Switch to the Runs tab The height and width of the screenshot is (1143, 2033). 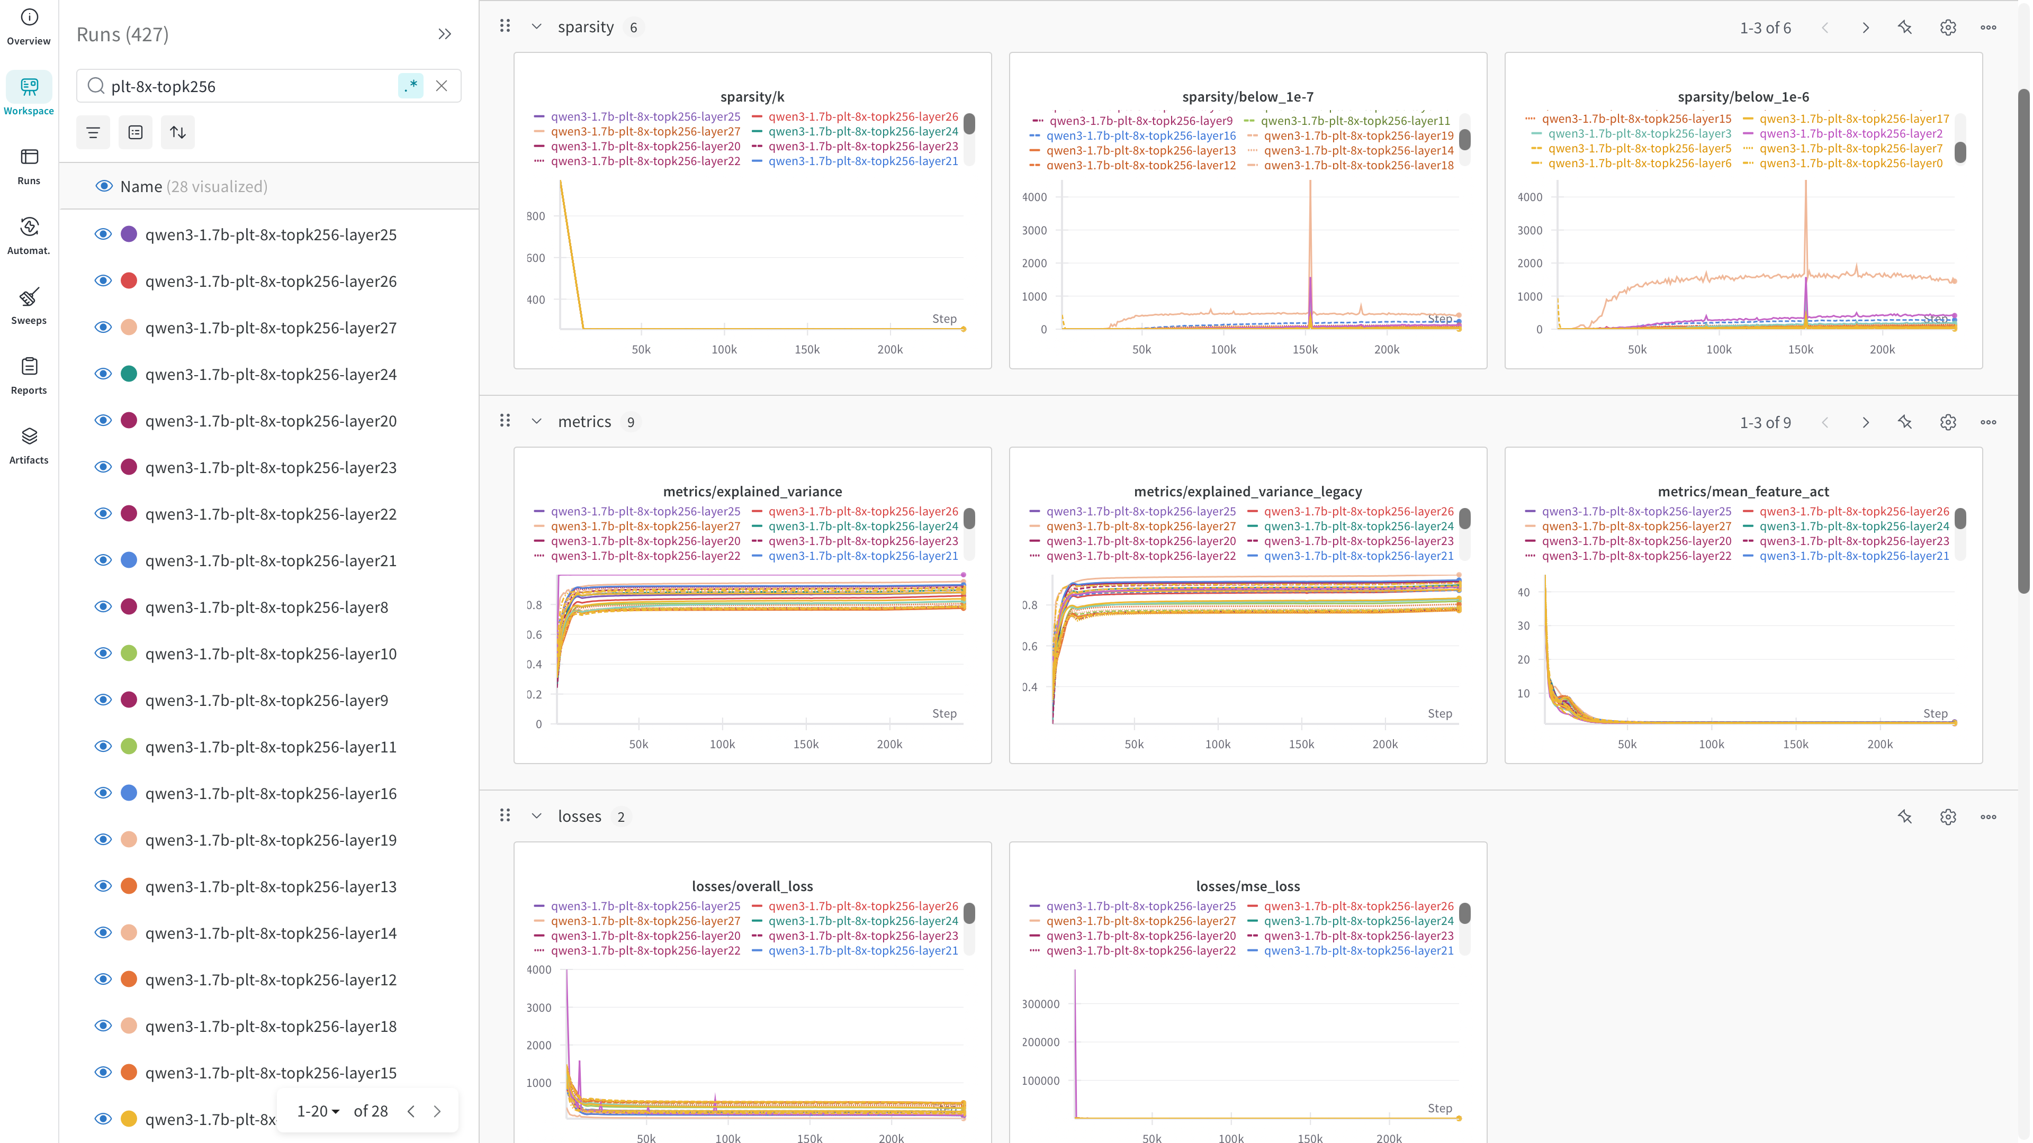(29, 165)
